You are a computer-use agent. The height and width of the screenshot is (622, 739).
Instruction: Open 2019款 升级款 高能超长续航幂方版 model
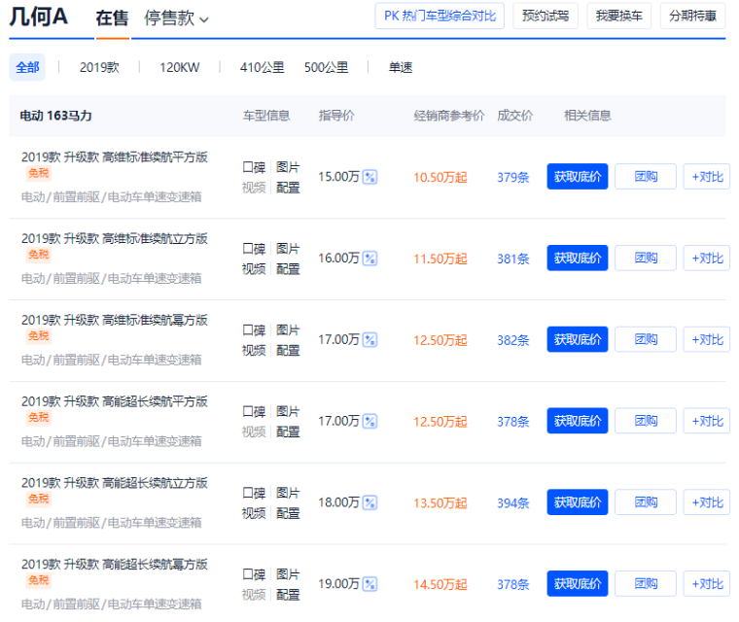115,565
